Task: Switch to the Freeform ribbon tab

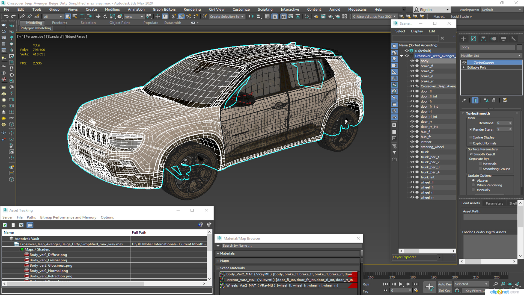Action: coord(59,23)
